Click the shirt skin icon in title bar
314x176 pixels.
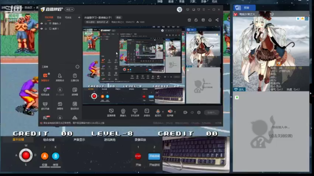click(199, 9)
